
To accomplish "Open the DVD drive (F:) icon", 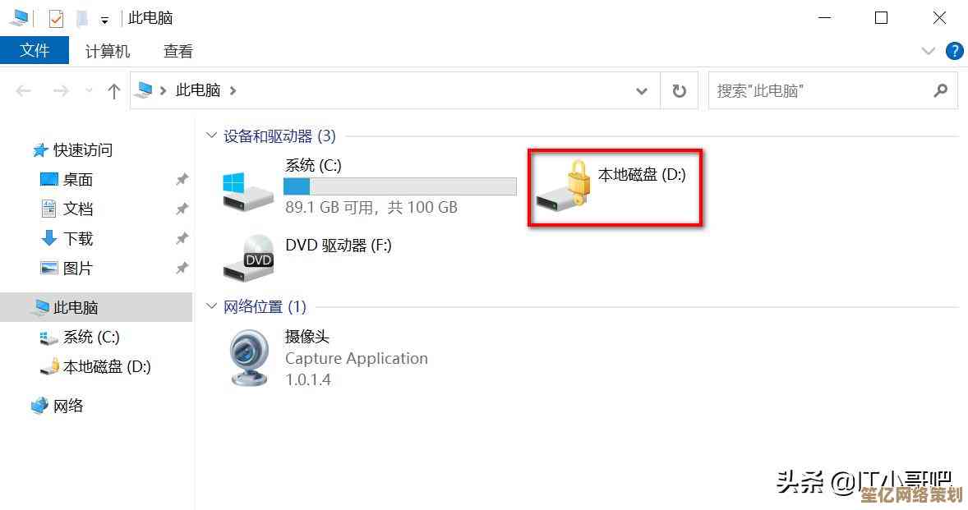I will pyautogui.click(x=248, y=258).
